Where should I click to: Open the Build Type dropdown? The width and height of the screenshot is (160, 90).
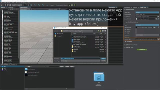coord(147,12)
